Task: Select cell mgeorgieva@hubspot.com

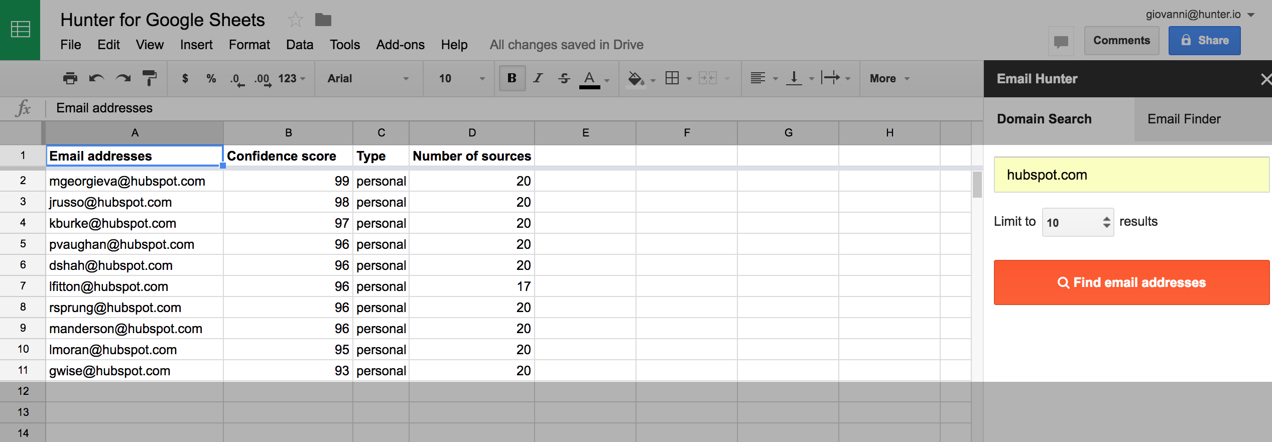Action: (x=135, y=181)
